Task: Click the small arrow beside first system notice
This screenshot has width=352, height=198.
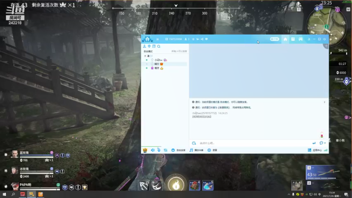Action: point(324,102)
